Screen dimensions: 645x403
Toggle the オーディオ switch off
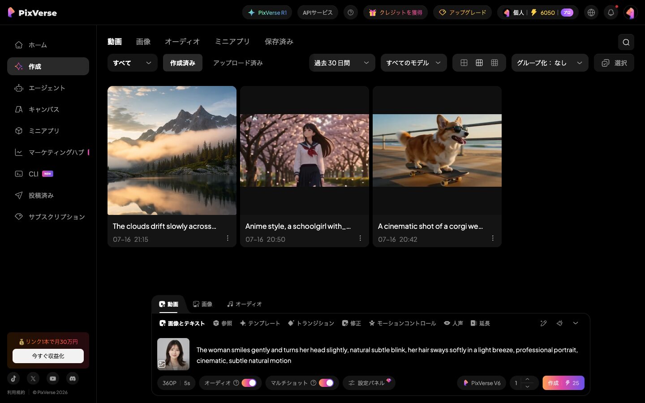(249, 383)
